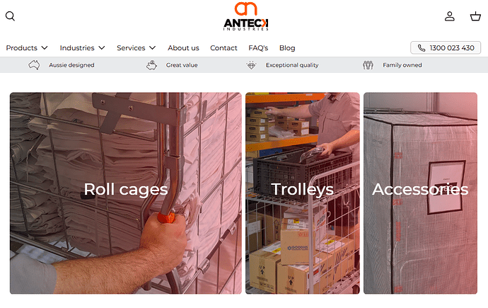Viewport: 488px width, 308px height.
Task: Open the FAQ's page
Action: [x=258, y=48]
